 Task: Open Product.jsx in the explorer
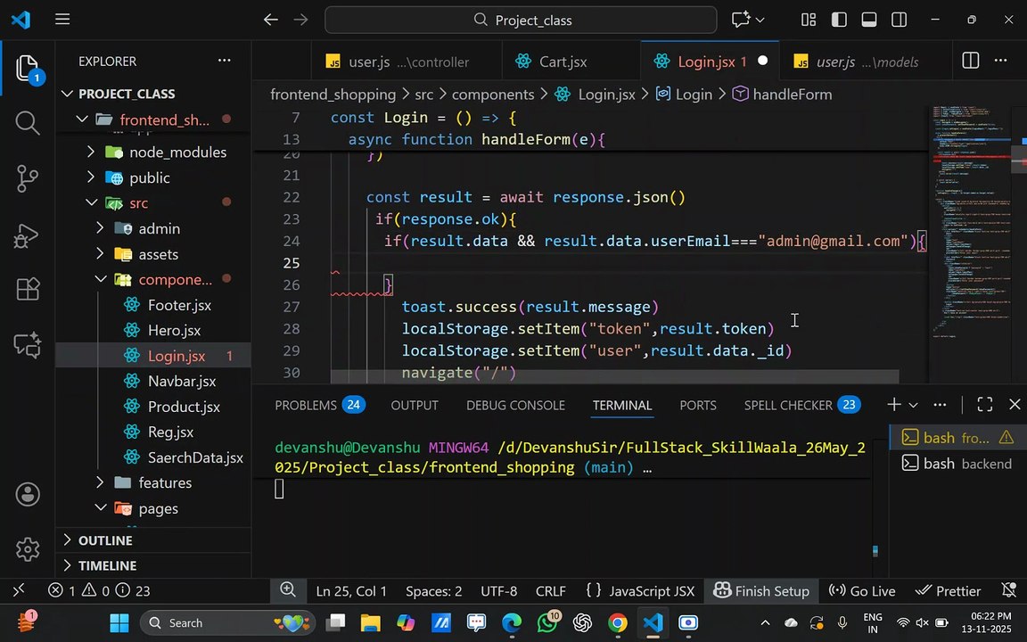pos(154,407)
